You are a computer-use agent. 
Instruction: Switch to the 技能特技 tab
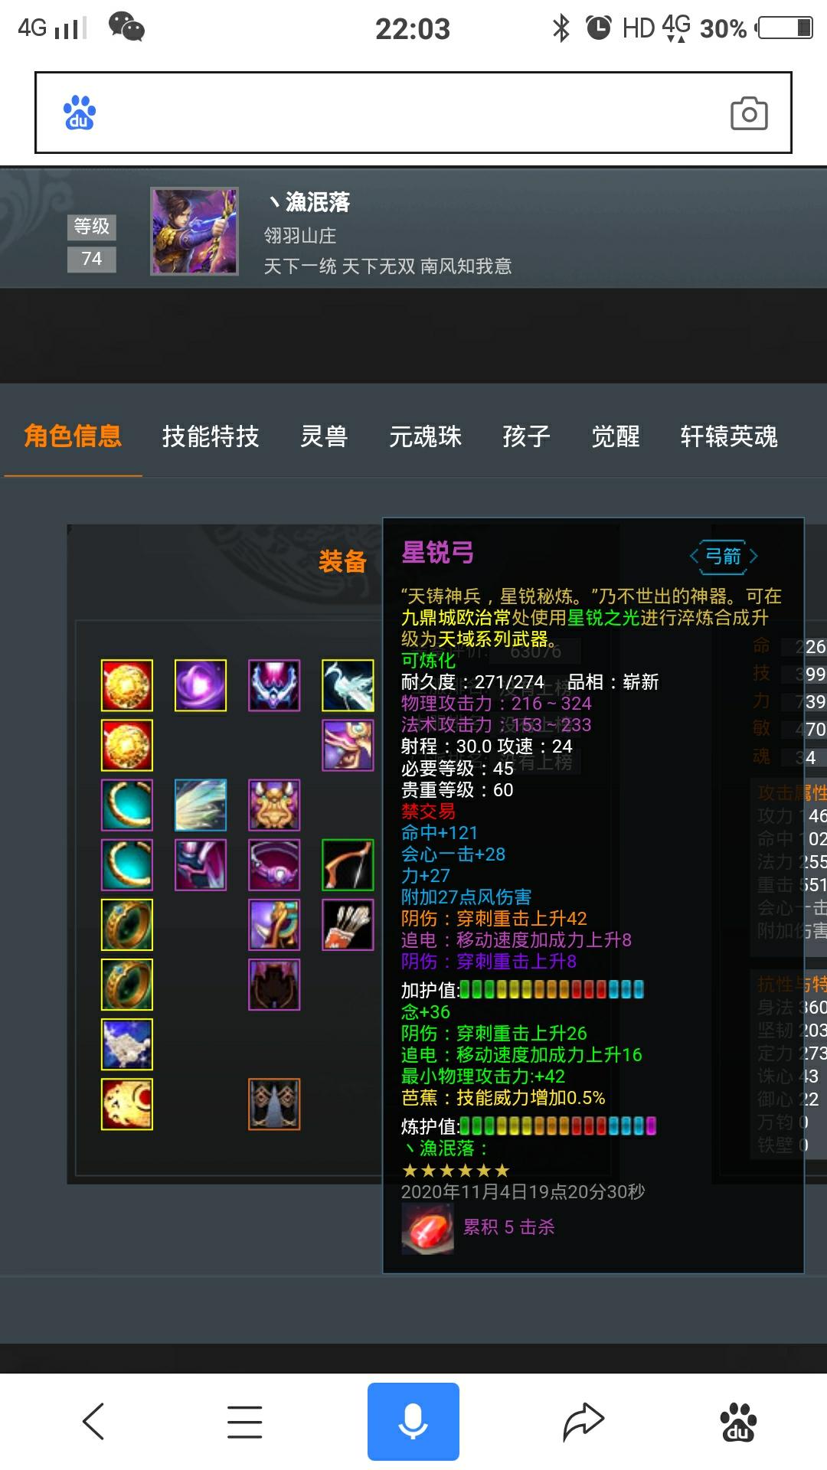(x=211, y=436)
